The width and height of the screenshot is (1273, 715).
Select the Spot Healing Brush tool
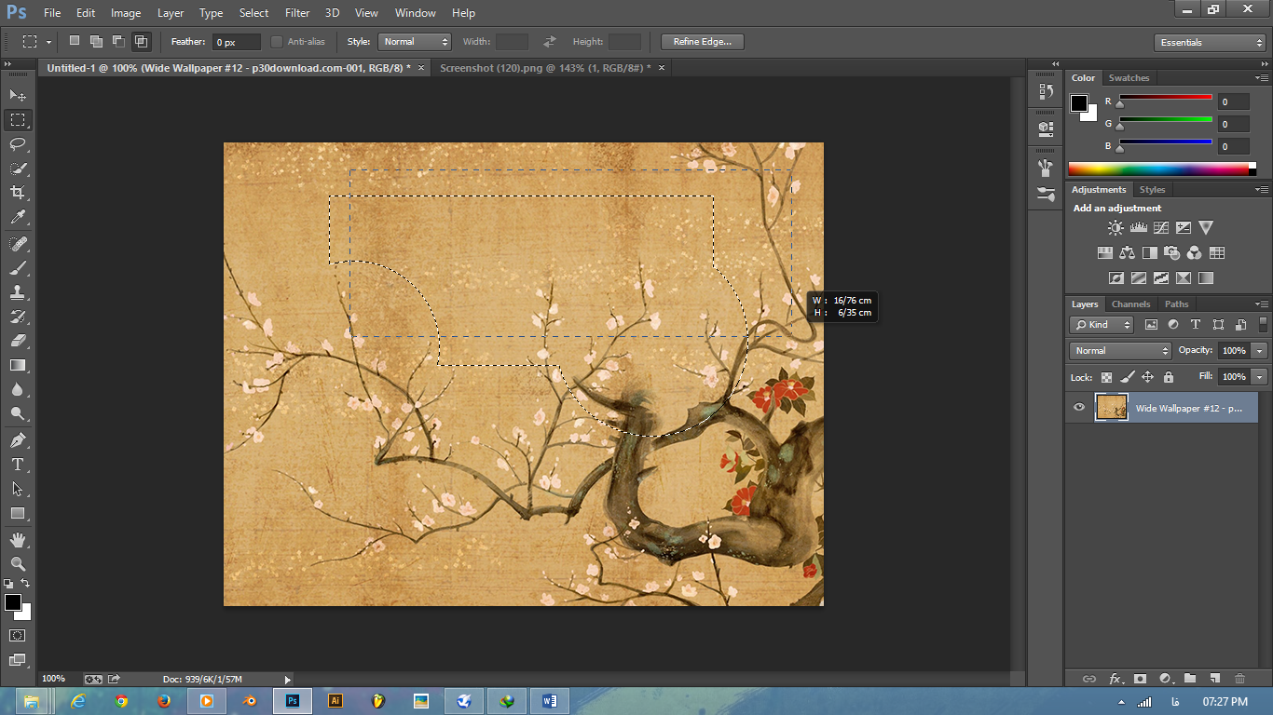[18, 244]
